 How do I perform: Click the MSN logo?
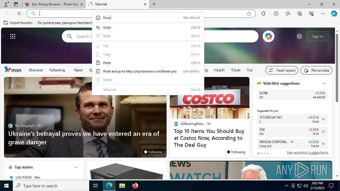click(x=13, y=70)
